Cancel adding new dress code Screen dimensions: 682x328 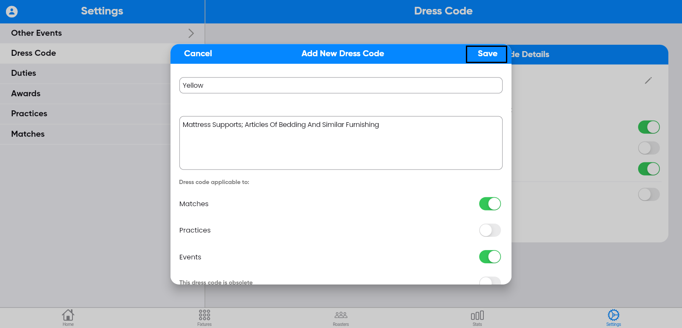point(198,54)
